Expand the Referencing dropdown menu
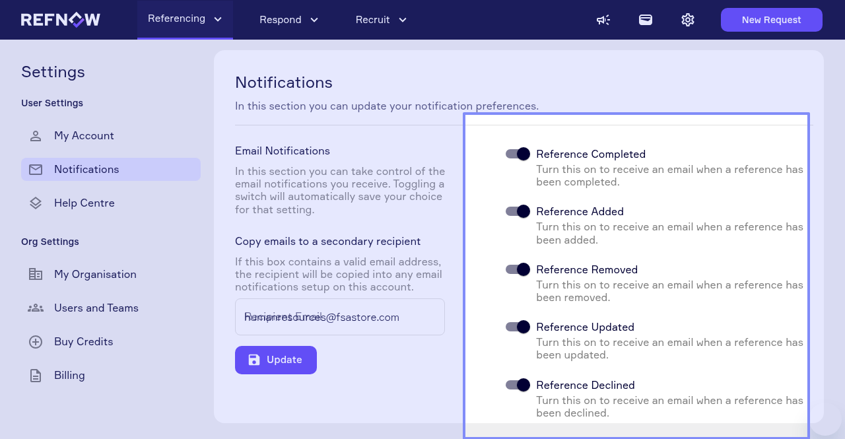Screen dimensions: 845x439 click(185, 19)
